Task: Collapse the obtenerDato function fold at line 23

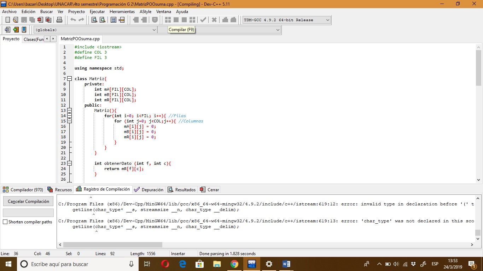Action: [x=69, y=163]
